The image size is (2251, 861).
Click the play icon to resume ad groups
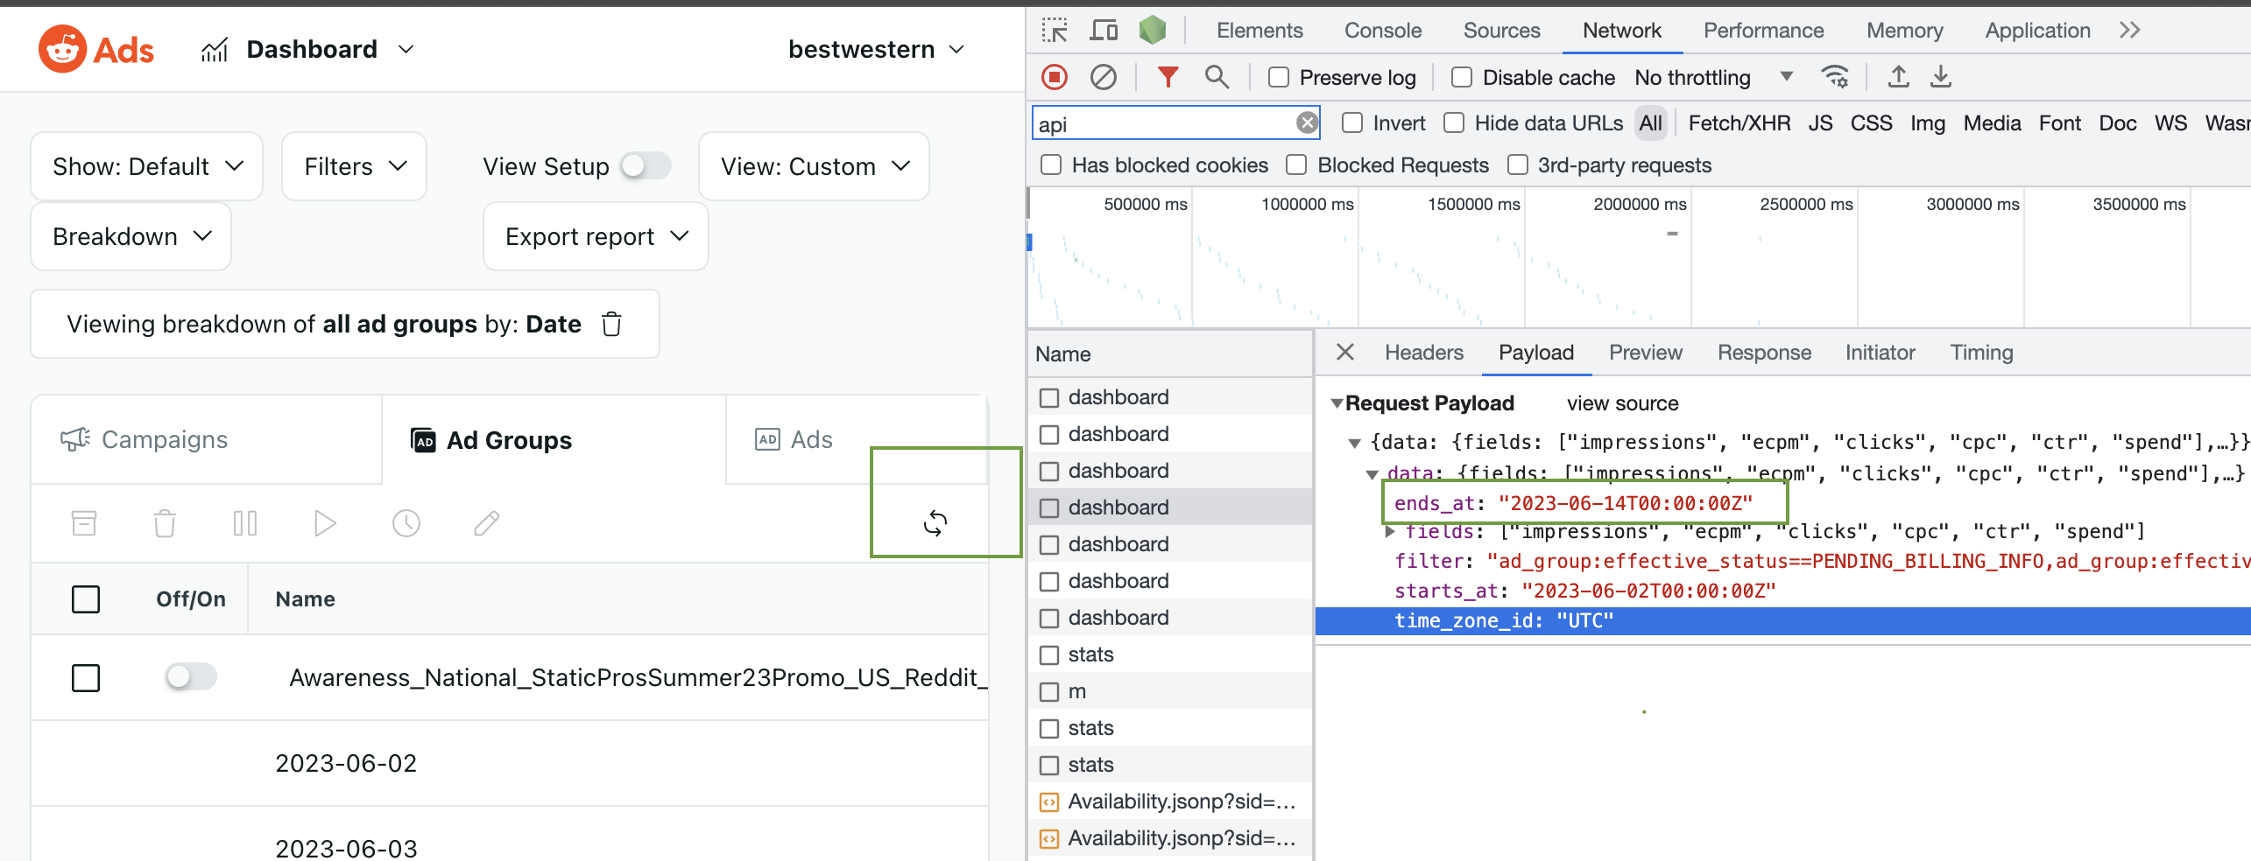(325, 522)
